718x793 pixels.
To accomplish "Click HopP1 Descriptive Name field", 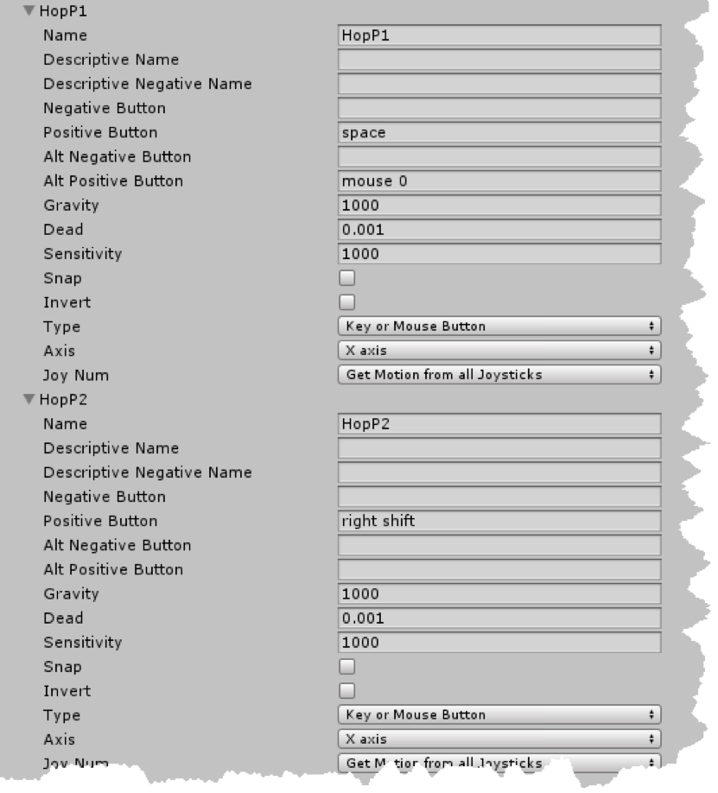I will click(499, 59).
